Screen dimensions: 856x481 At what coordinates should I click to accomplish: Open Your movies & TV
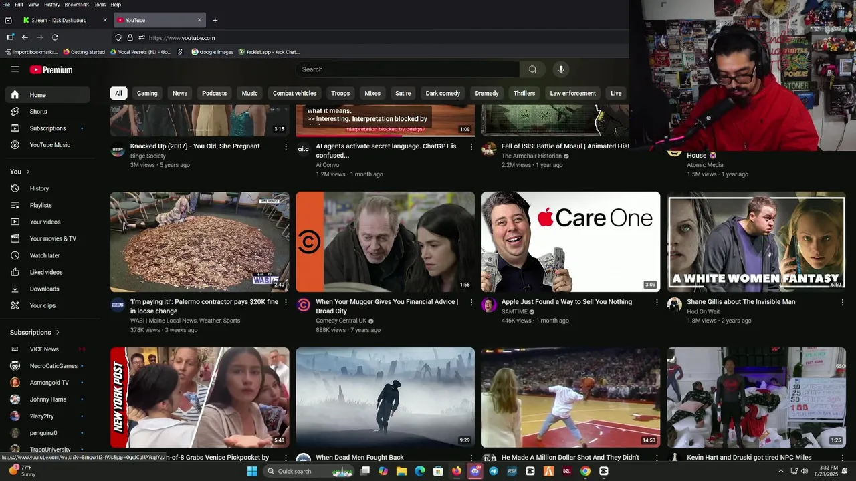tap(47, 238)
